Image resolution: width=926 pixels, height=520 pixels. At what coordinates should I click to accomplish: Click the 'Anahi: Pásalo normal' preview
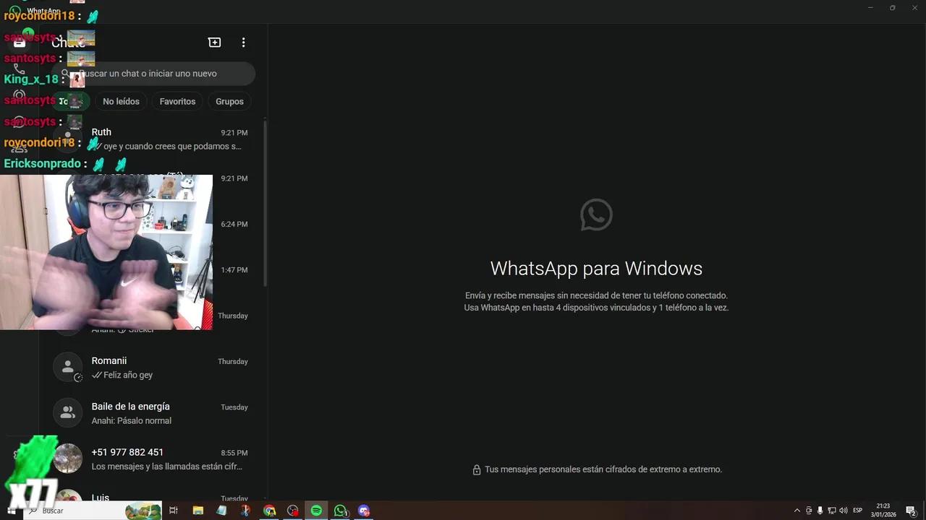point(132,421)
